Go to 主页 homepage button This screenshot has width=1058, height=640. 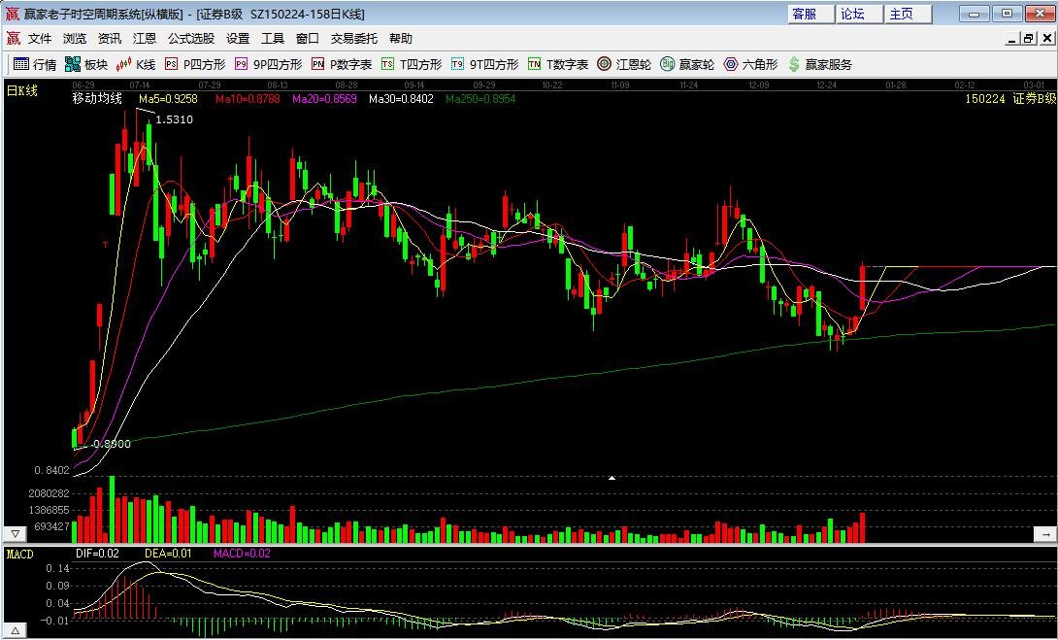coord(908,14)
